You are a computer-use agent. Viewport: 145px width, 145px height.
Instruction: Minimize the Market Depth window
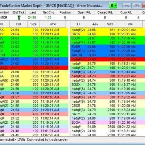pos(127,6)
